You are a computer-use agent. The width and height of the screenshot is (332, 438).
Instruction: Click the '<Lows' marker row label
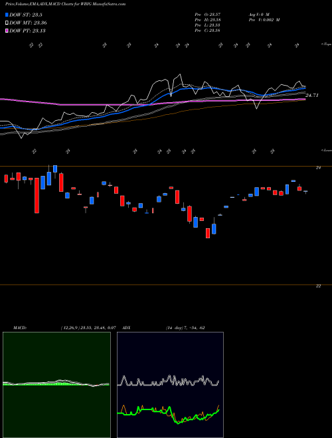[326, 150]
